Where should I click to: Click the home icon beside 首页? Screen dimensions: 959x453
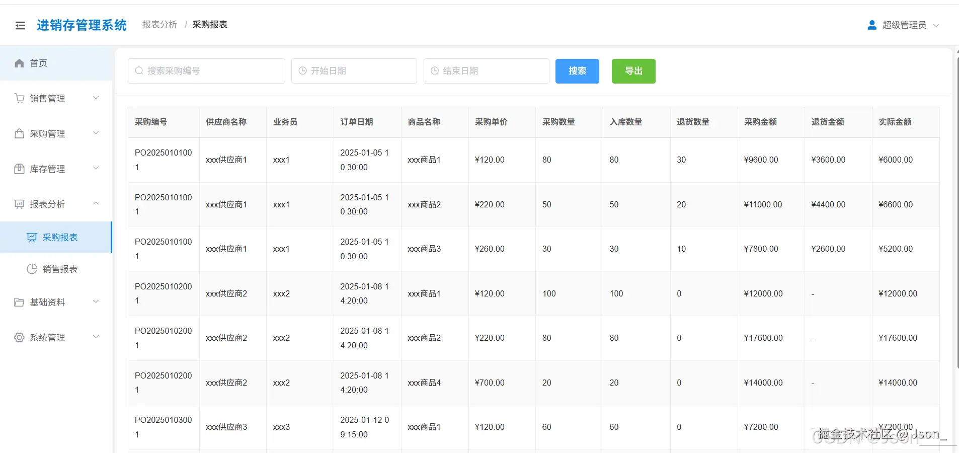click(x=19, y=63)
